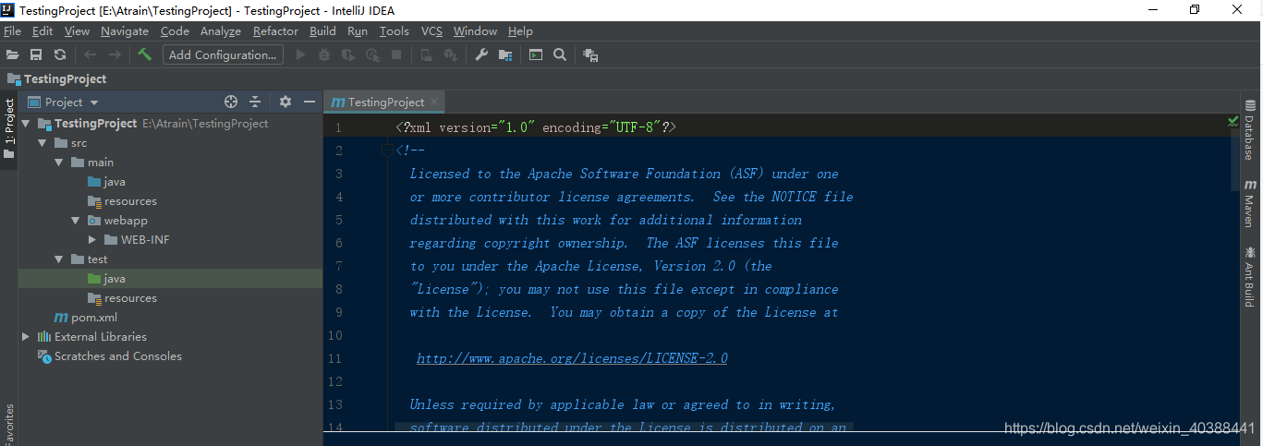Open the Edit menu
This screenshot has height=446, width=1263.
pos(43,31)
